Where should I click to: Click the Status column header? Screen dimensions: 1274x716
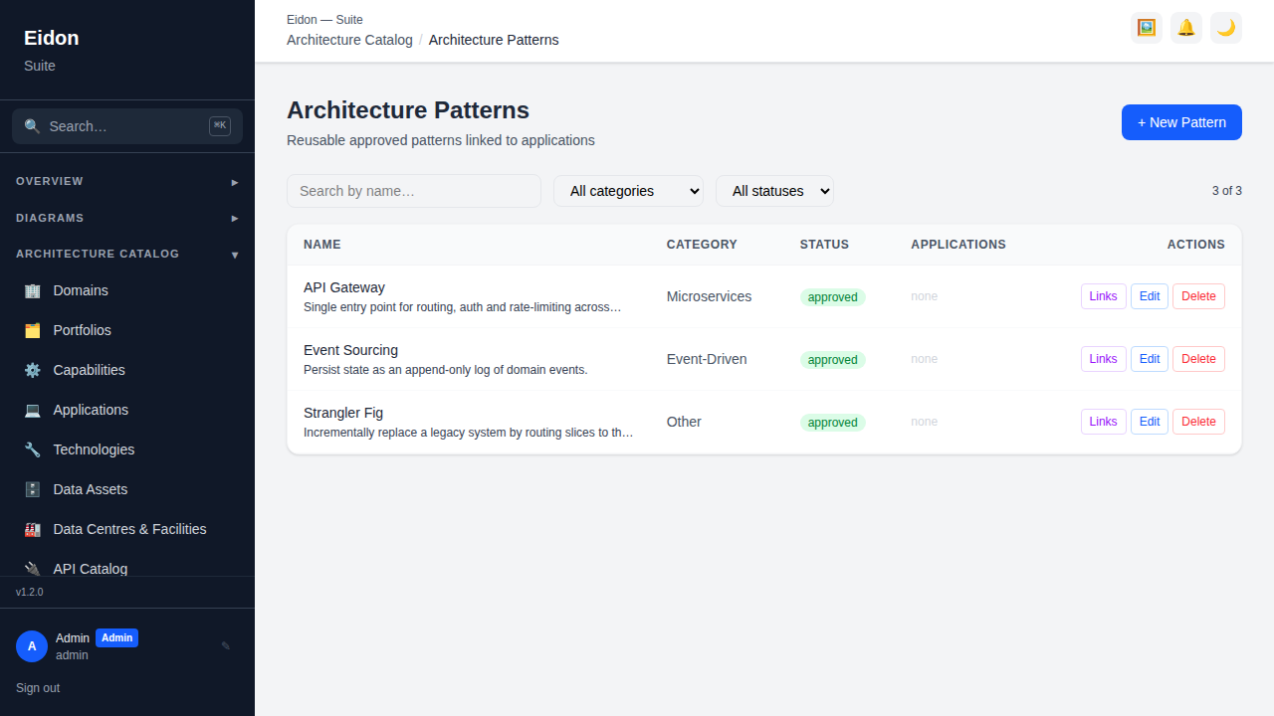pos(824,245)
